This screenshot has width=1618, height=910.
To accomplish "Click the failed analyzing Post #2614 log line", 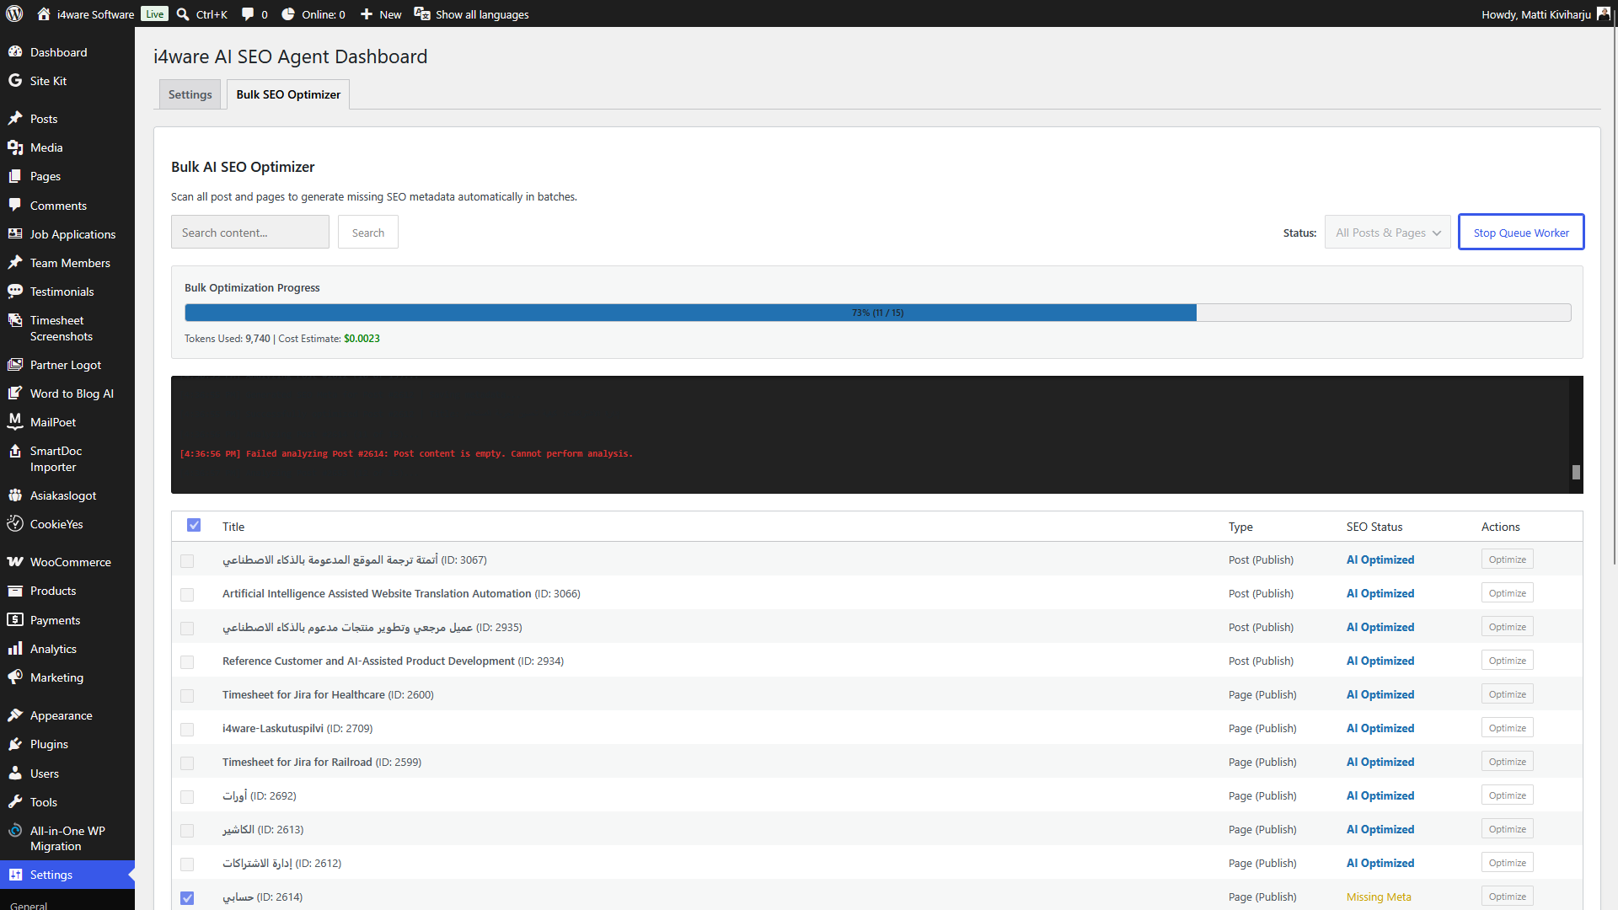I will click(406, 453).
